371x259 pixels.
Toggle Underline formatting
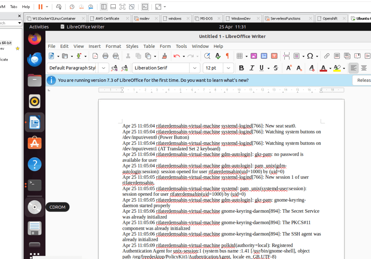[261, 68]
